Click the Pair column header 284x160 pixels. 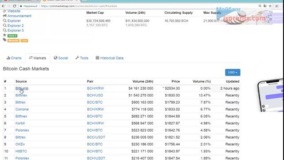[x=90, y=81]
